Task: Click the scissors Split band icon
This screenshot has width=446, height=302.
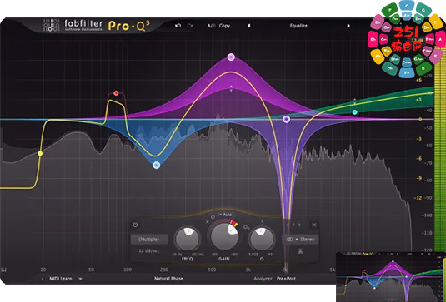Action: pyautogui.click(x=300, y=251)
